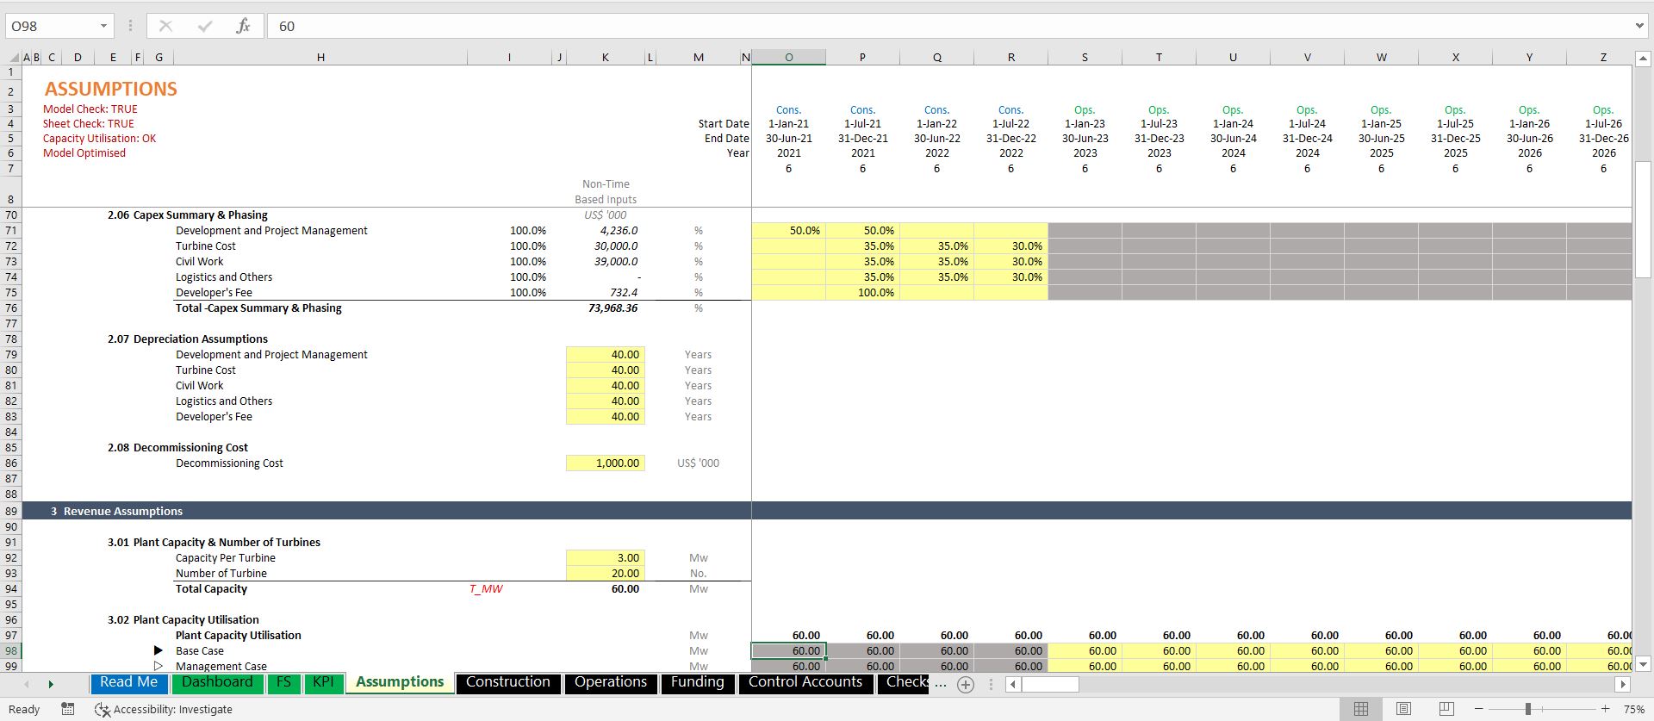Click the vertical scrollbar thumb
Viewport: 1654px width, 721px height.
point(1643,220)
